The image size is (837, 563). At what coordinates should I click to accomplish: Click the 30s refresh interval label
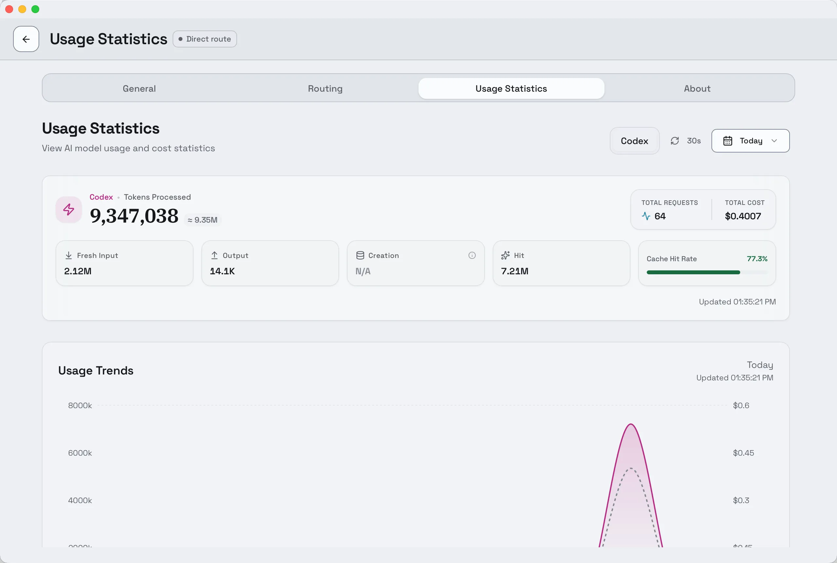tap(693, 141)
